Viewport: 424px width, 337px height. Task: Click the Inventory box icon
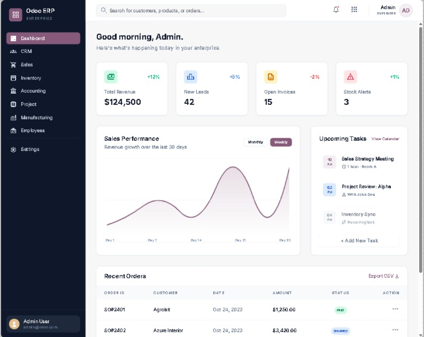coord(13,78)
